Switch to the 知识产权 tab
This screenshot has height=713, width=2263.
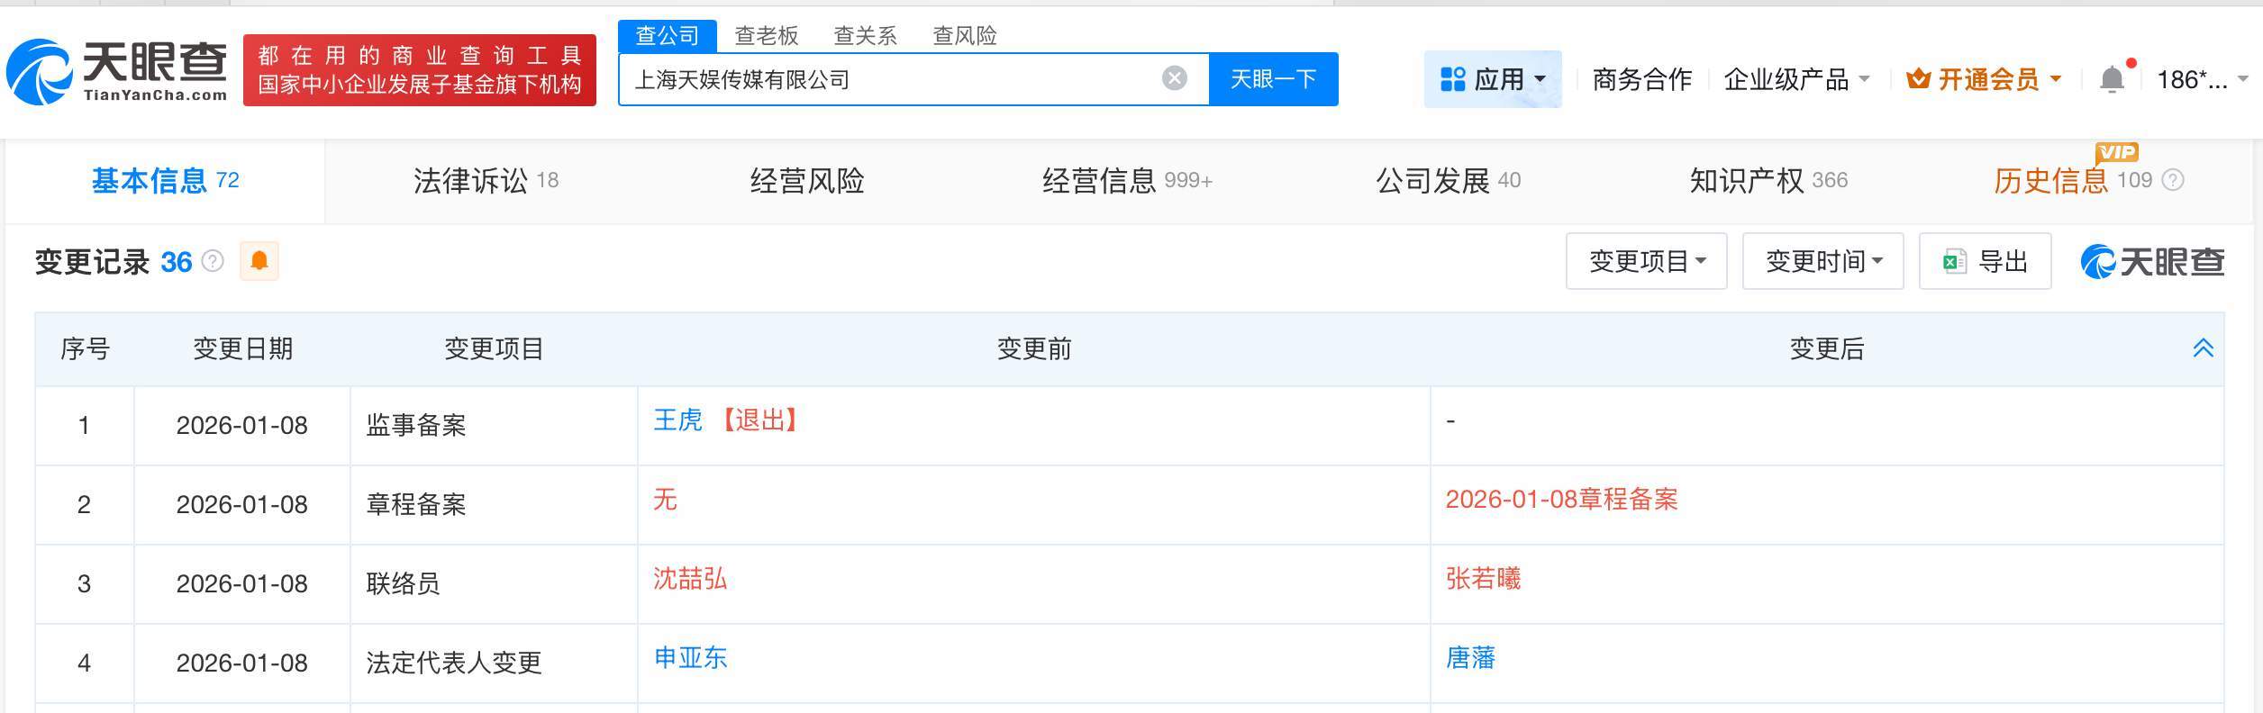click(1768, 181)
